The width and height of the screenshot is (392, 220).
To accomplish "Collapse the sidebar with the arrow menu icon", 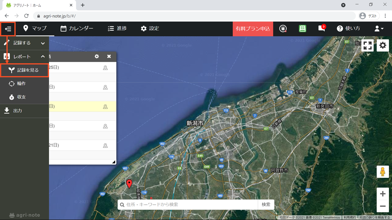I will click(x=8, y=29).
